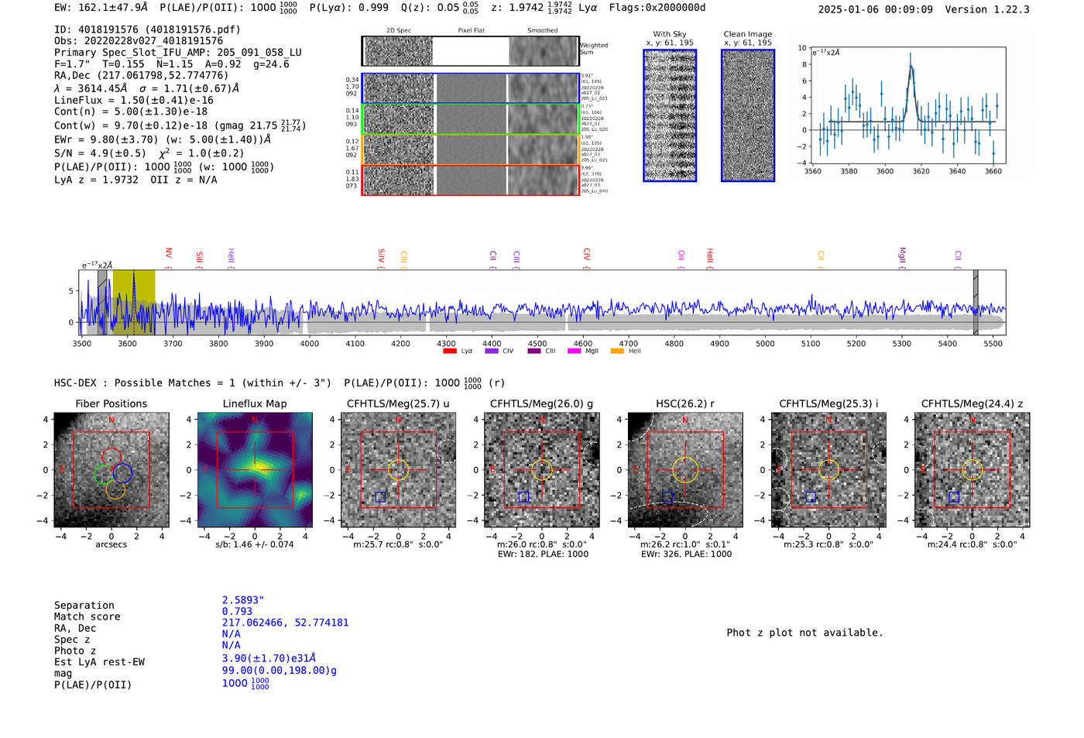This screenshot has width=1084, height=738.
Task: Select the CFHTLS/Meg(25.3) i cutout
Action: coord(828,470)
